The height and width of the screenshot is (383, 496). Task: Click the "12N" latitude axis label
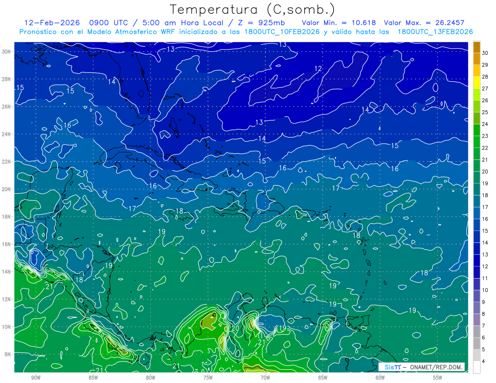coord(7,299)
